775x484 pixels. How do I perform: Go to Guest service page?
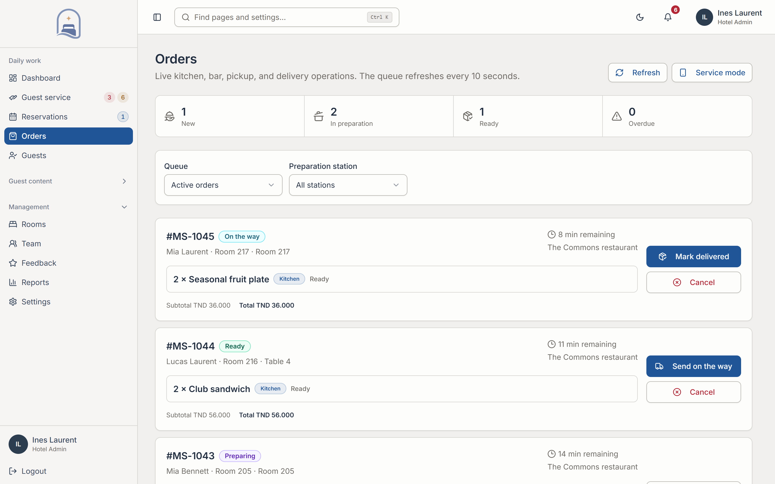click(69, 97)
